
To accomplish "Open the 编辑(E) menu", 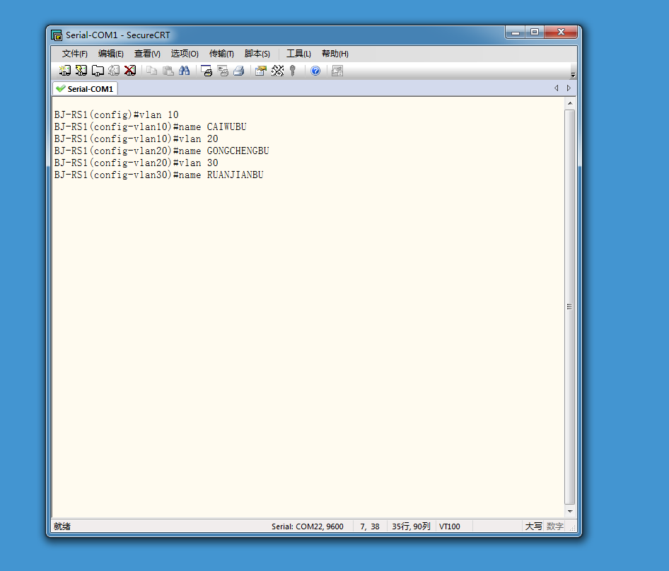I will 111,54.
